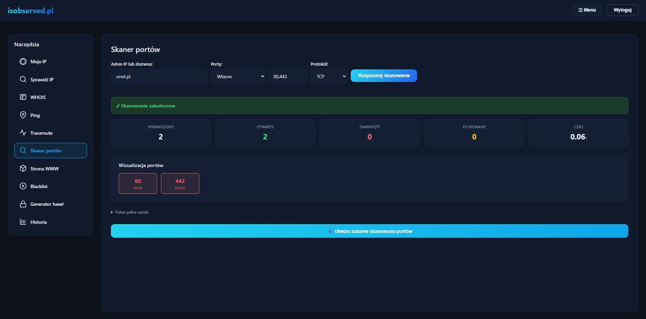Click the Wyloguj button

click(623, 10)
